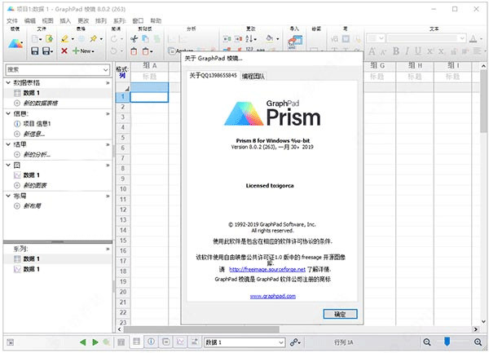The width and height of the screenshot is (489, 353).
Task: Toggle Underline text formatting
Action: click(x=418, y=51)
